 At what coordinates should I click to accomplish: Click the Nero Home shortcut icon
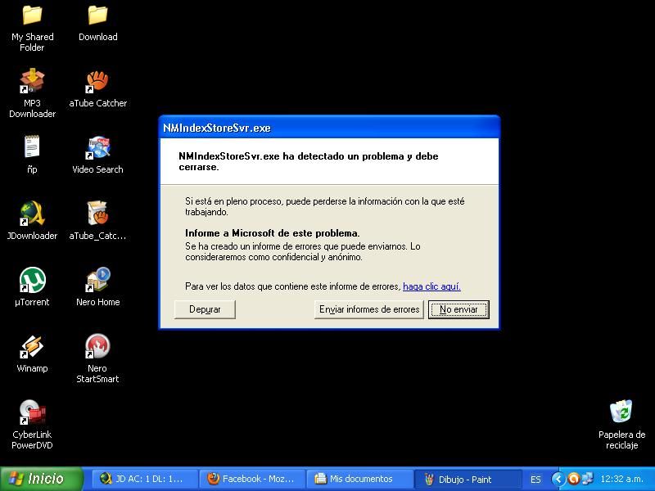click(97, 286)
